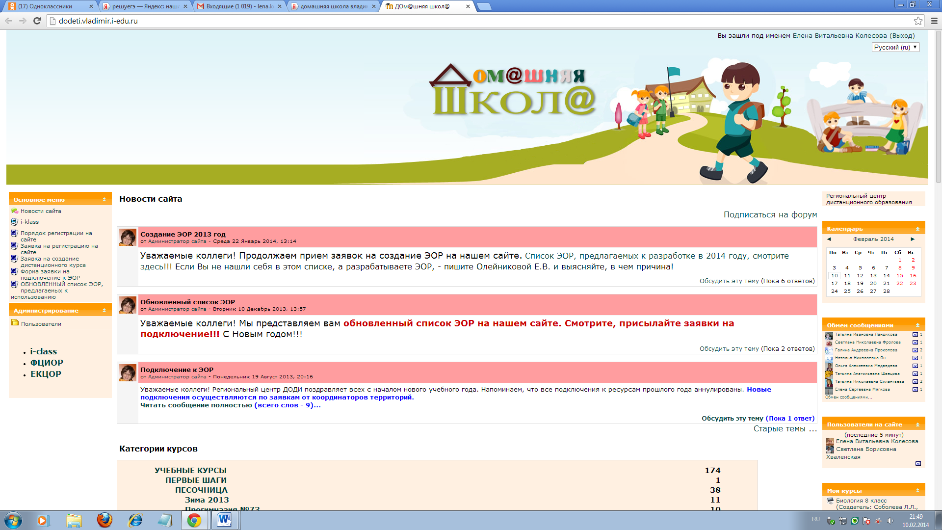This screenshot has width=942, height=530.
Task: Send message to Светлана Борисовна Хваленская envelope
Action: tap(918, 464)
